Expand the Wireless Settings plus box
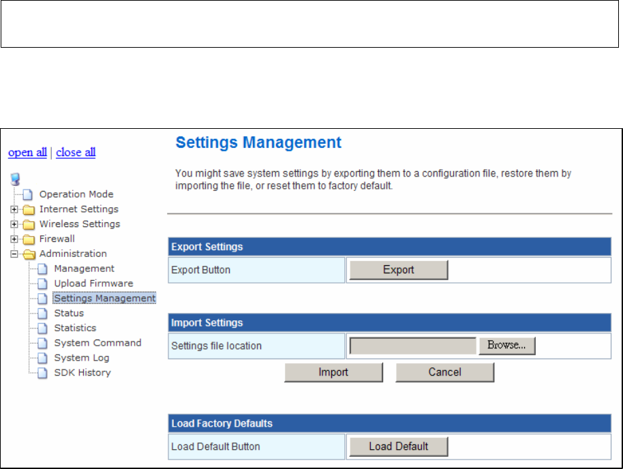 click(14, 224)
